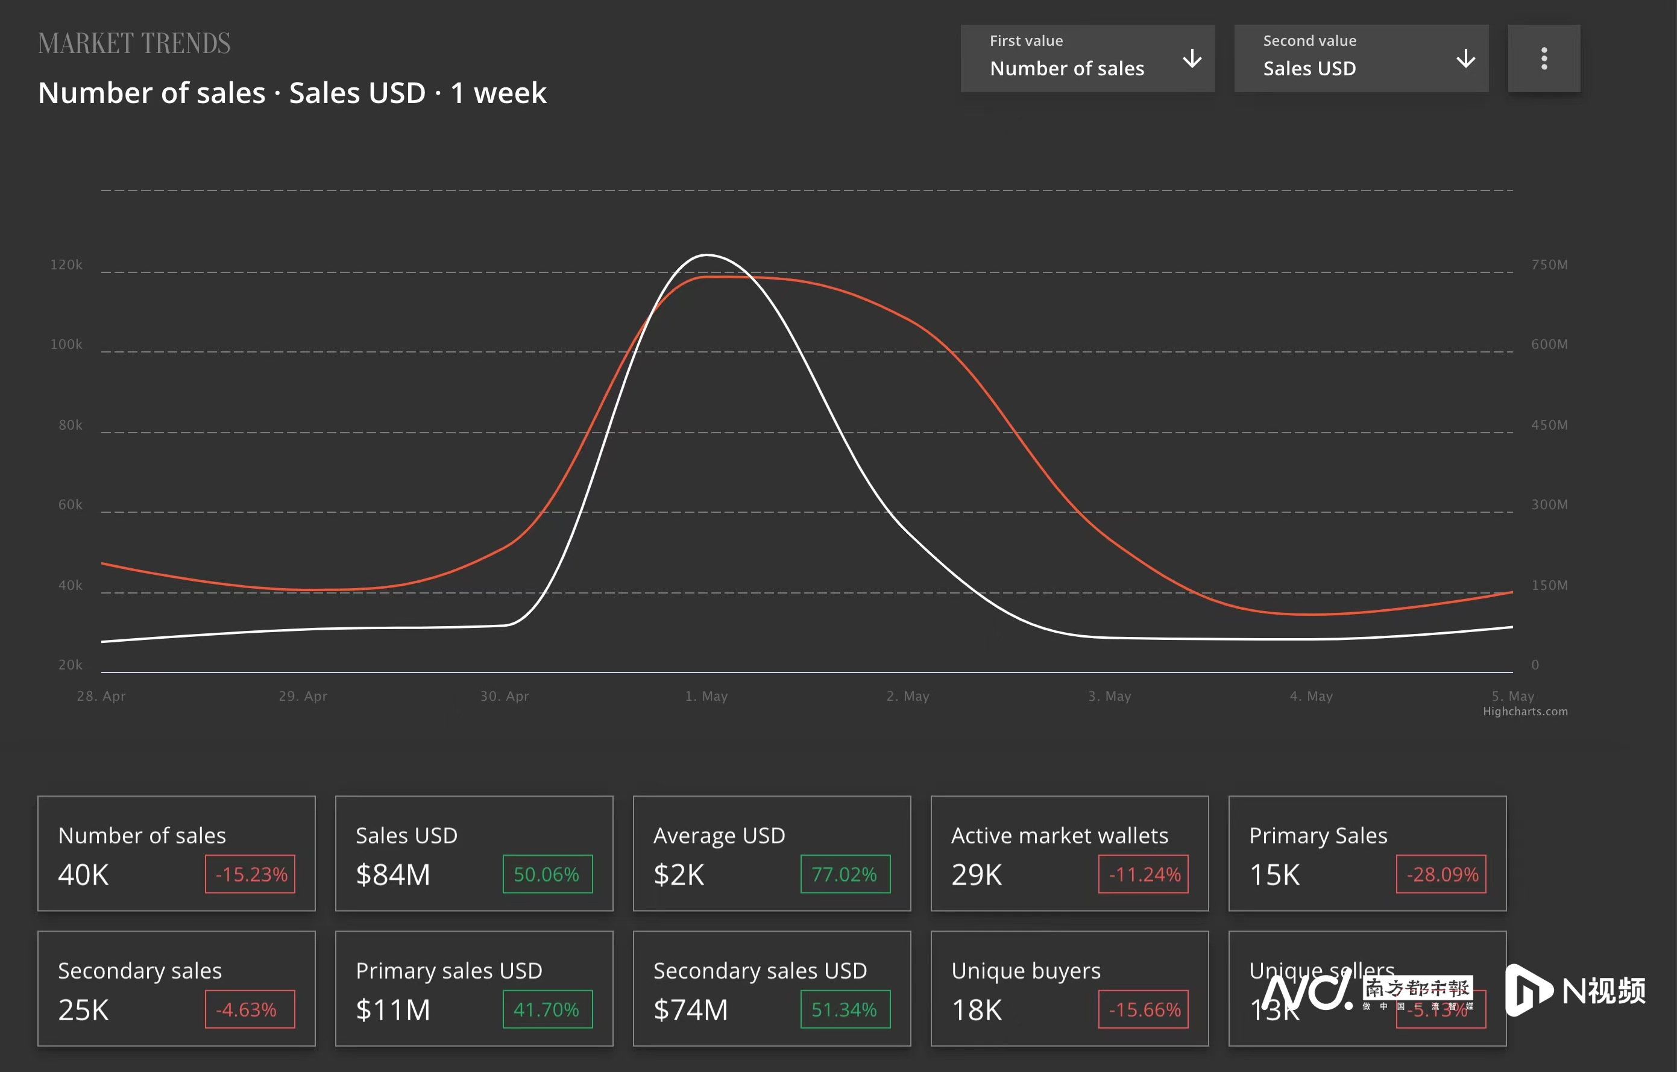Click the Primary Sales 15K card
1677x1072 pixels.
(x=1367, y=853)
